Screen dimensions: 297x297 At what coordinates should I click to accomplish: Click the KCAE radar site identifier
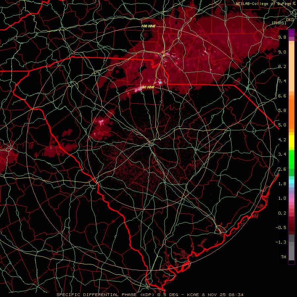pos(193,295)
